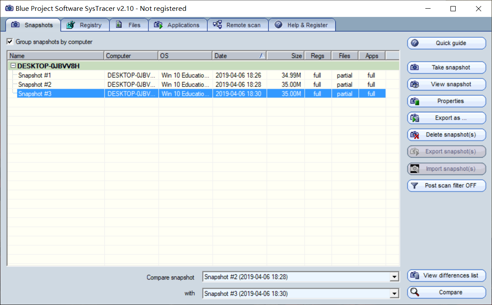Click the camera icon in Properties button
Screen dimensions: 492x305
pyautogui.click(x=415, y=101)
